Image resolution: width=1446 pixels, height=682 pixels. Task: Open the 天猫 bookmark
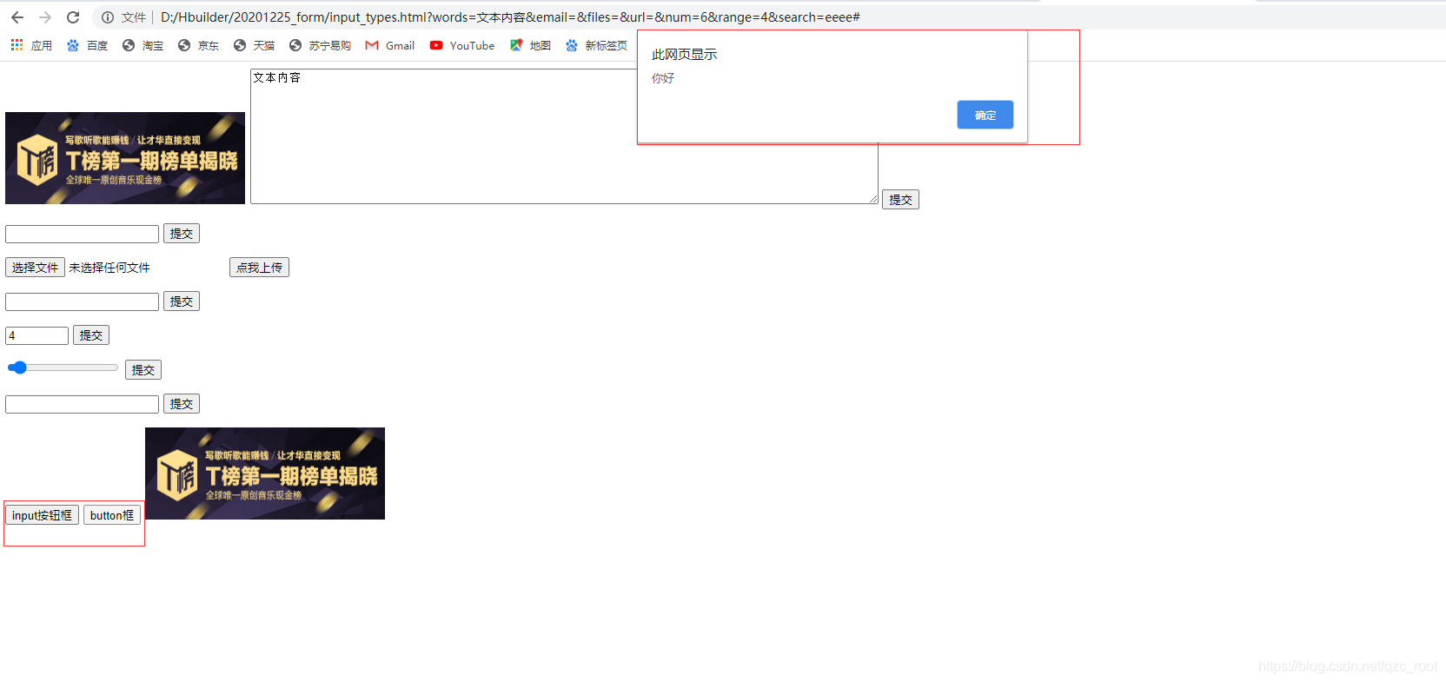pos(255,45)
